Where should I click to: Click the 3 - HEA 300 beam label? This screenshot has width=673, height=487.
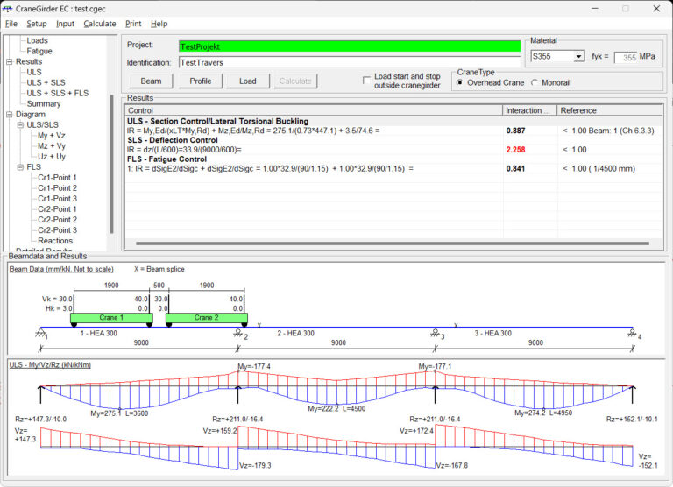point(492,334)
